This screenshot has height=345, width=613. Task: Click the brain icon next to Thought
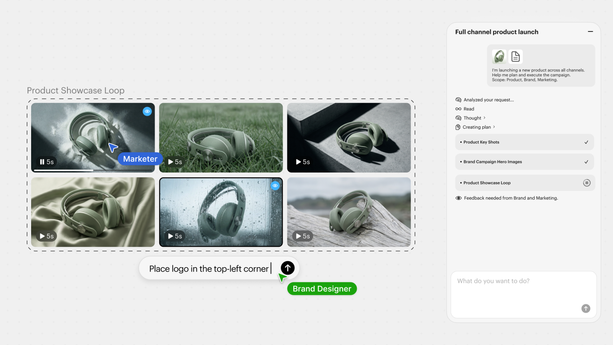458,118
